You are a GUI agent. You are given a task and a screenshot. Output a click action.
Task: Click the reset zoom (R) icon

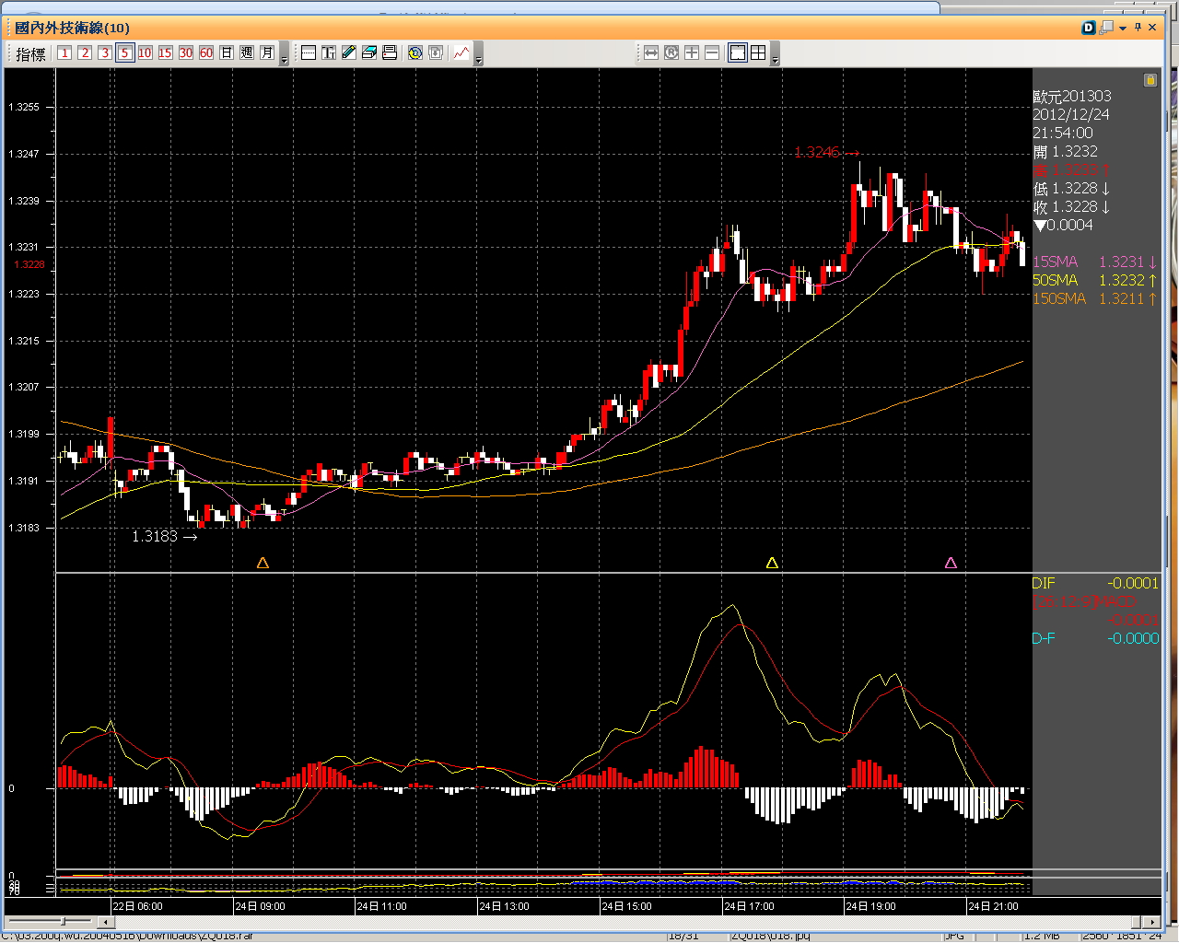coord(671,53)
